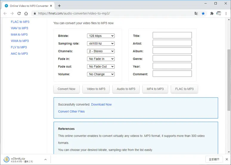Toggle the bookmark star icon
Image resolution: width=231 pixels, height=165 pixels.
pyautogui.click(x=203, y=13)
